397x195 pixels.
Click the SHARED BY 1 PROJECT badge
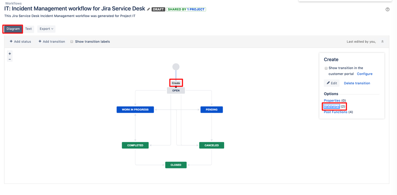click(186, 9)
